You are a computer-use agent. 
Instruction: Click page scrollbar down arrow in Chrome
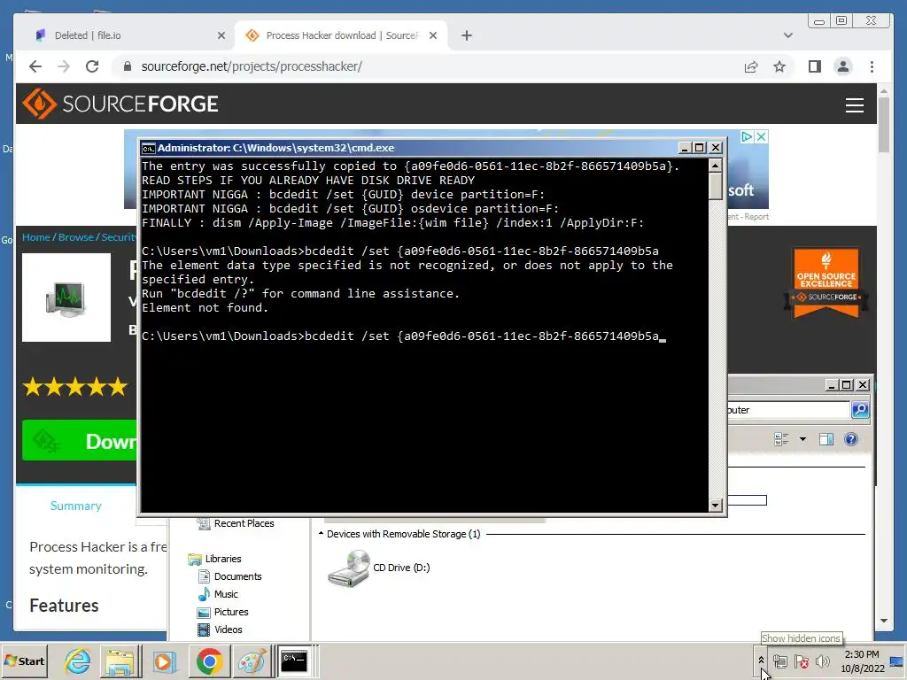pyautogui.click(x=883, y=621)
